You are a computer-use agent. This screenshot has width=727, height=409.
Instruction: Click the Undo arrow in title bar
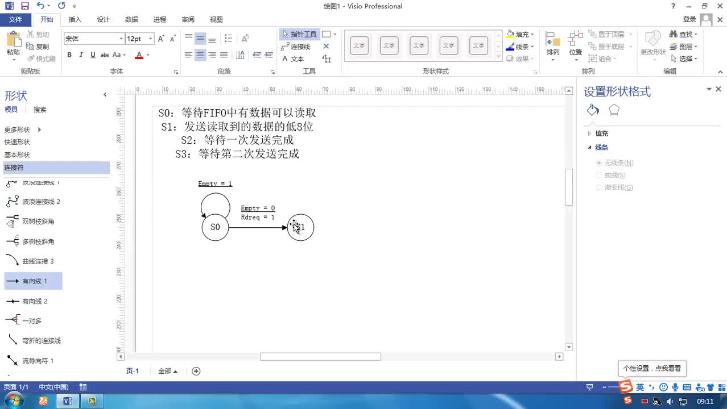(x=40, y=6)
